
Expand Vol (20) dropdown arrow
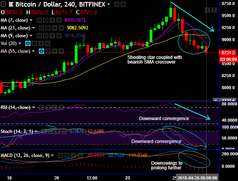(20, 43)
